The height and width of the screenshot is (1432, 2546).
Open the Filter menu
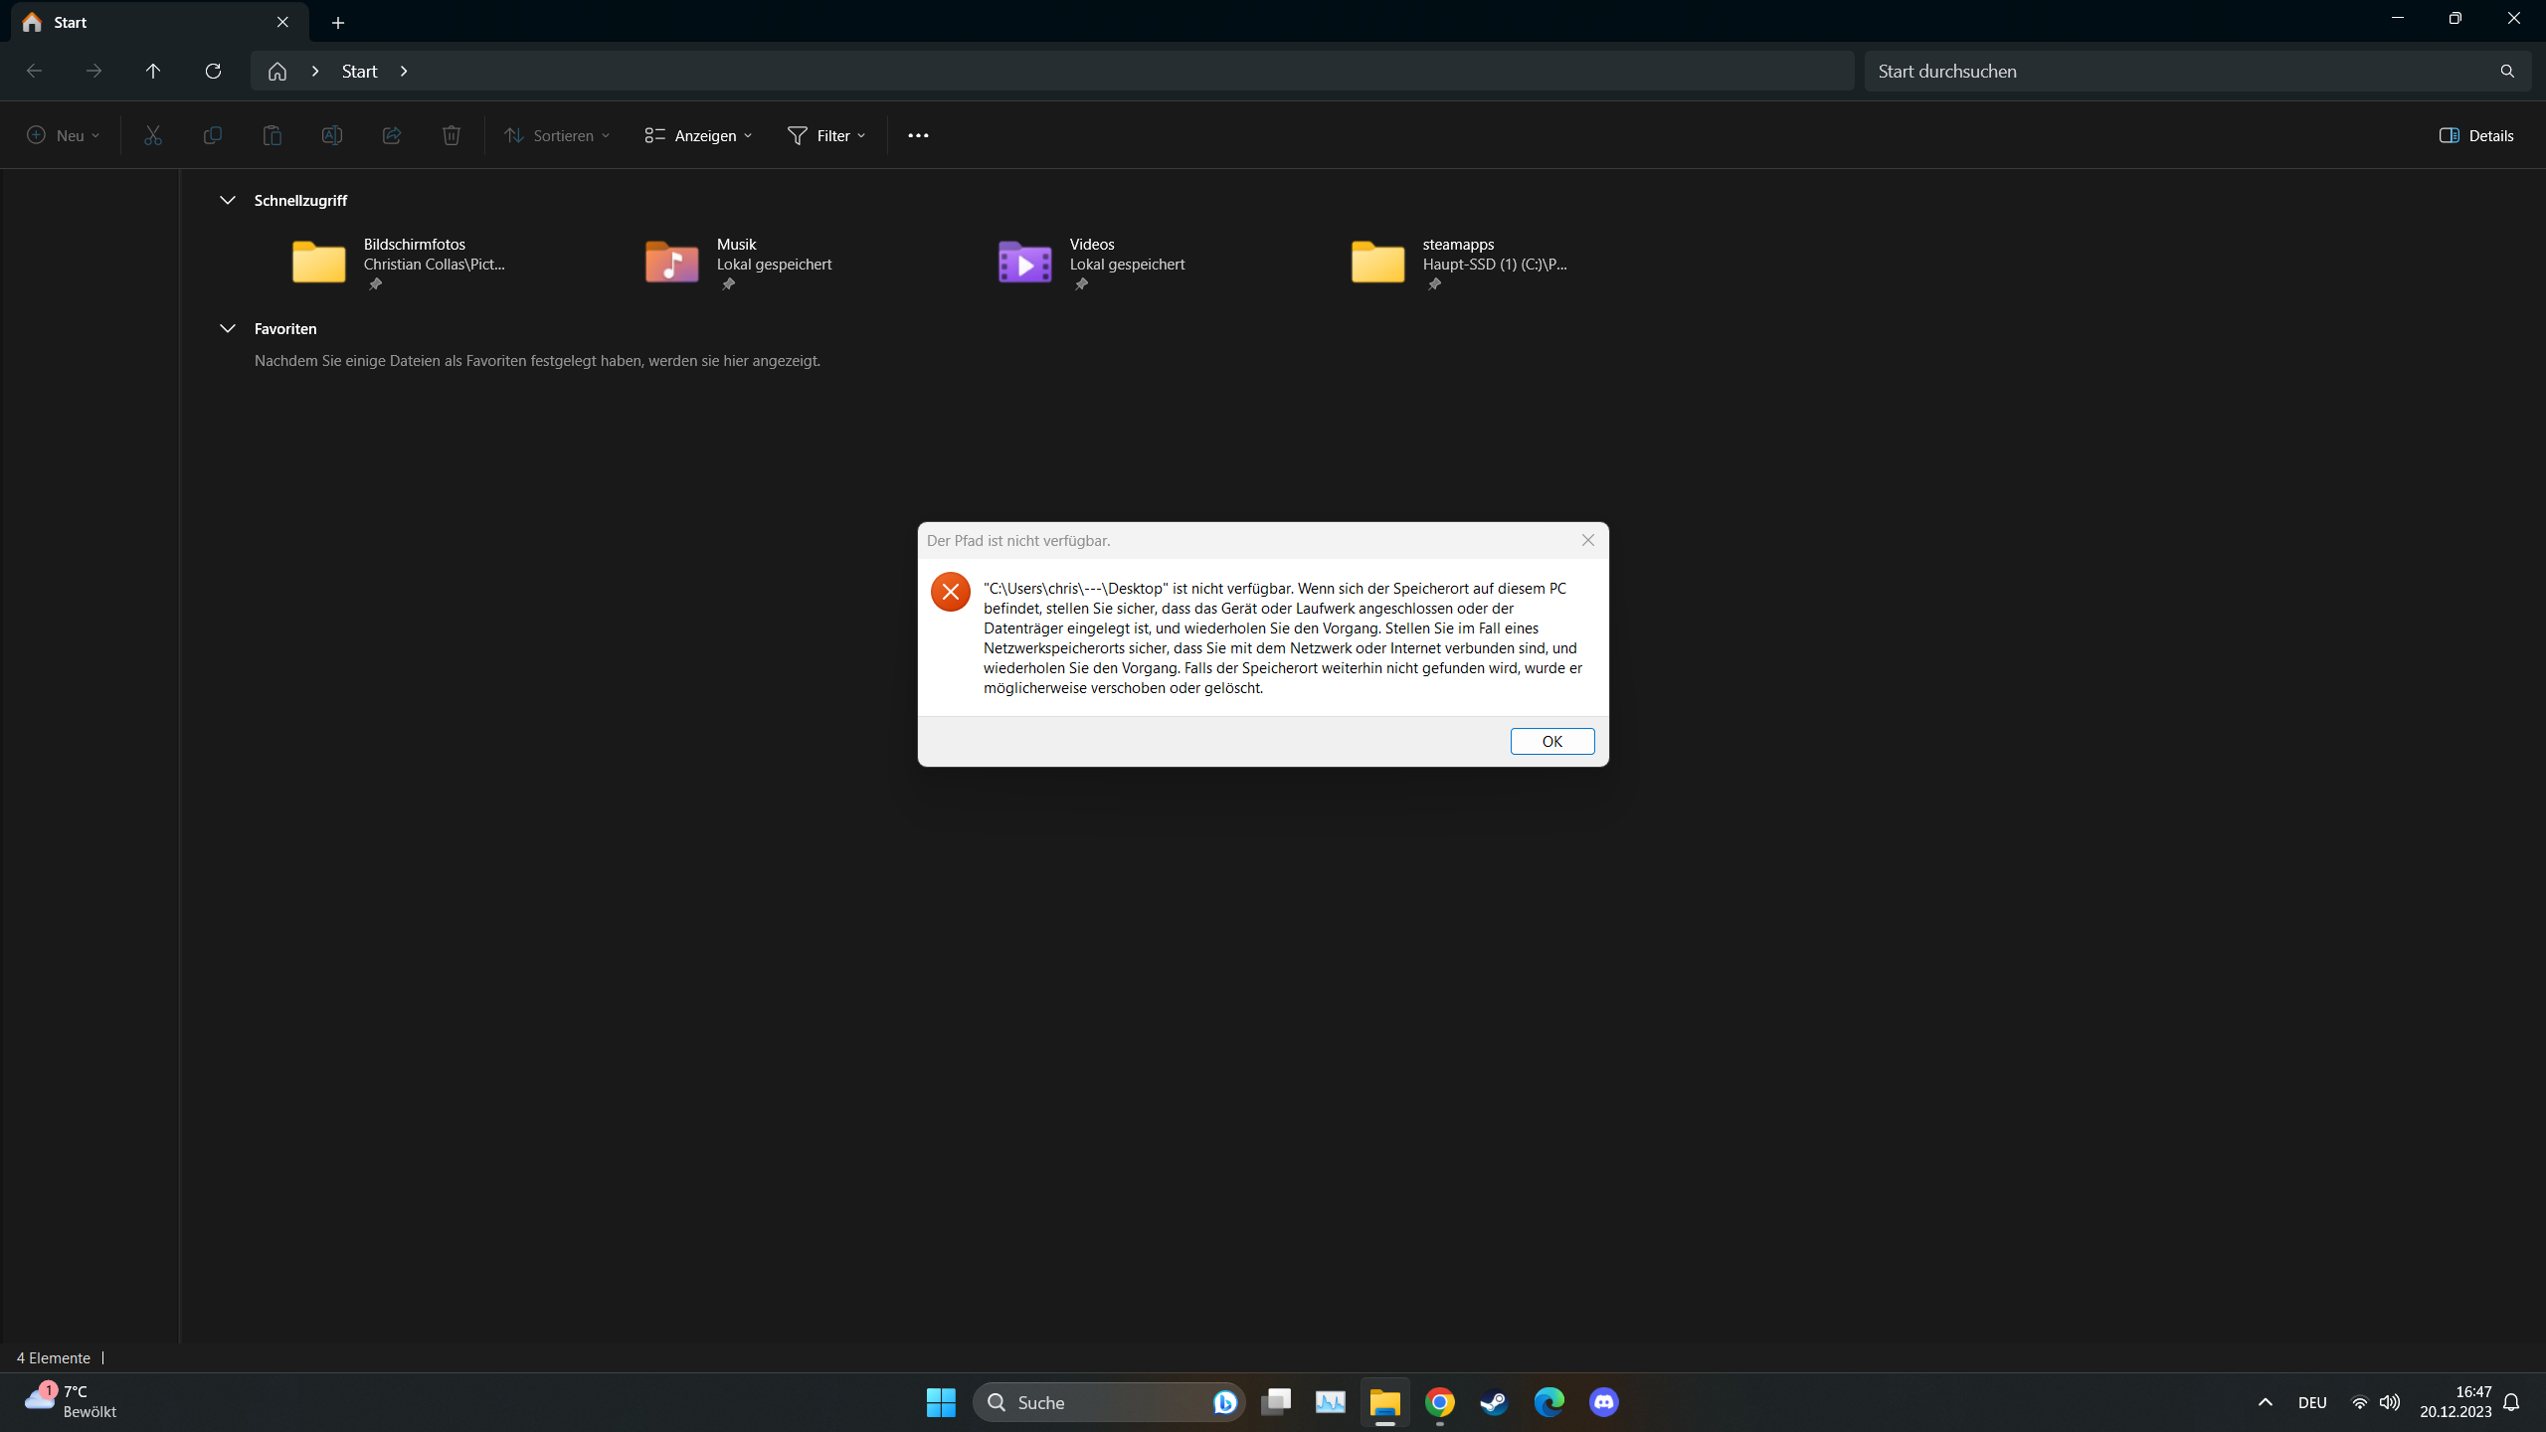(825, 135)
